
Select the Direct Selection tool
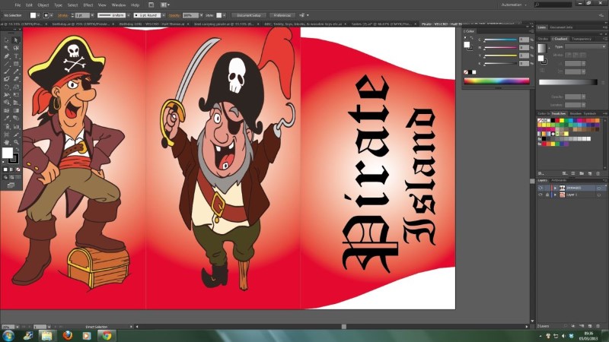17,40
